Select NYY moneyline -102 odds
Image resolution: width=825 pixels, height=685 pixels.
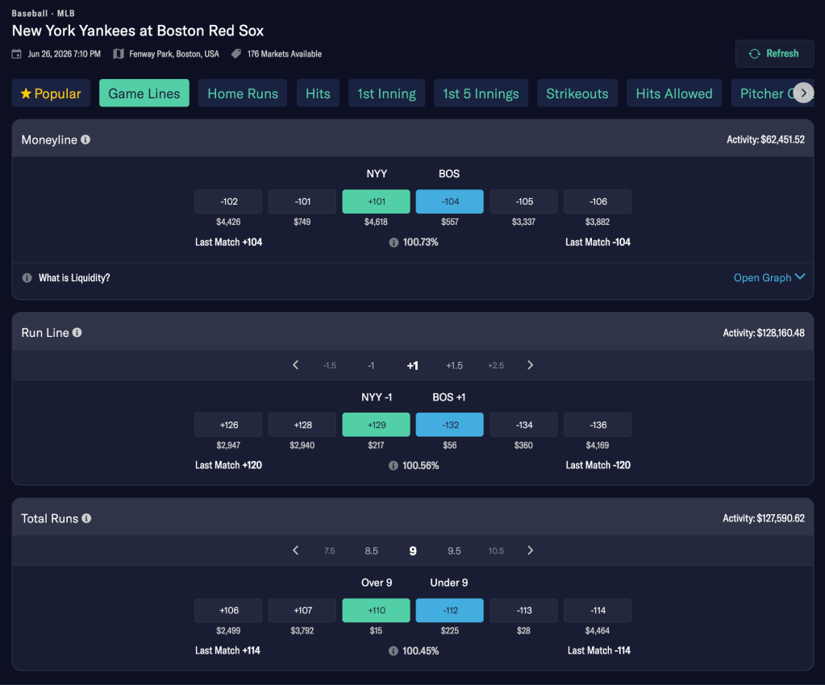[x=228, y=201]
